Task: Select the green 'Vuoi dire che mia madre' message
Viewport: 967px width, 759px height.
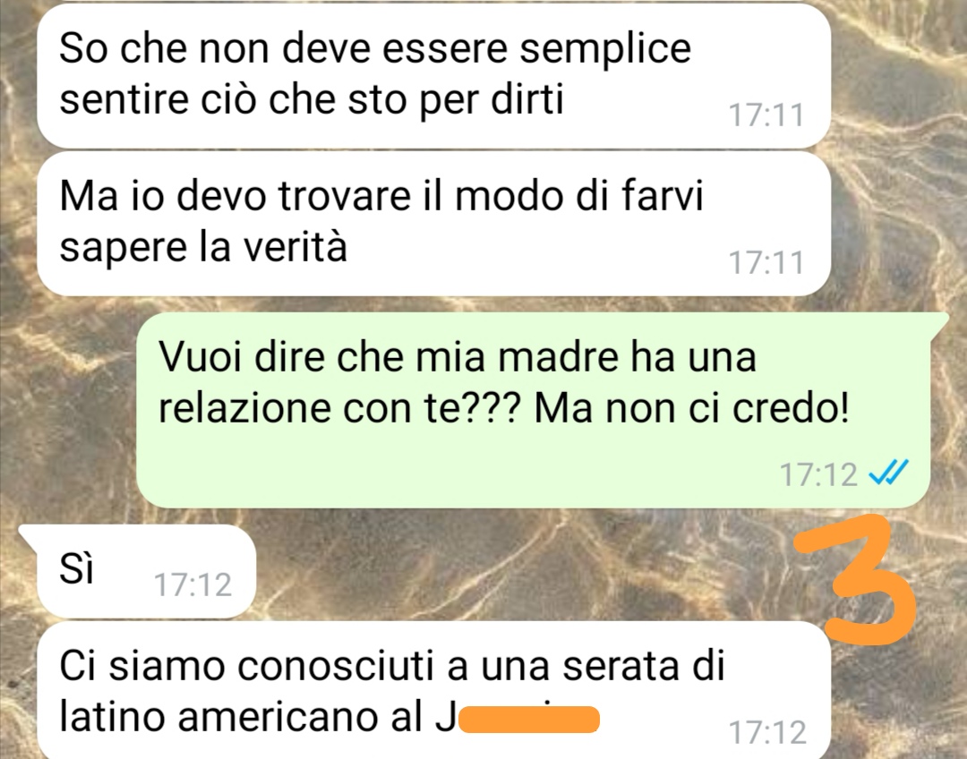Action: (533, 410)
